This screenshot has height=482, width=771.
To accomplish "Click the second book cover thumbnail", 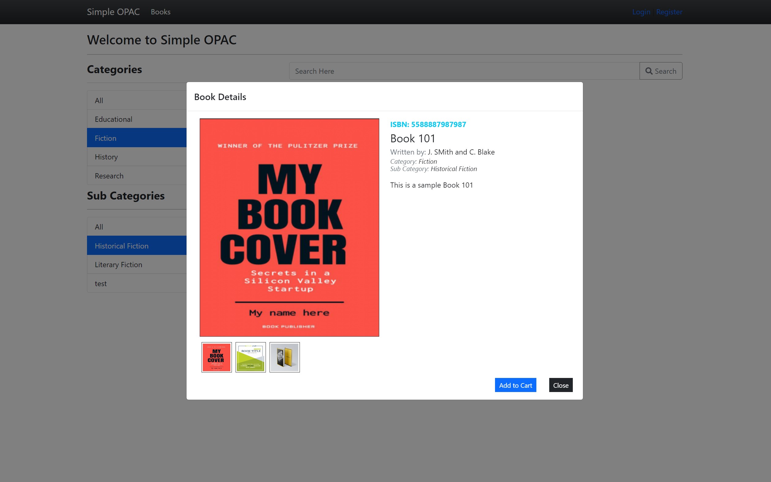I will pos(250,357).
